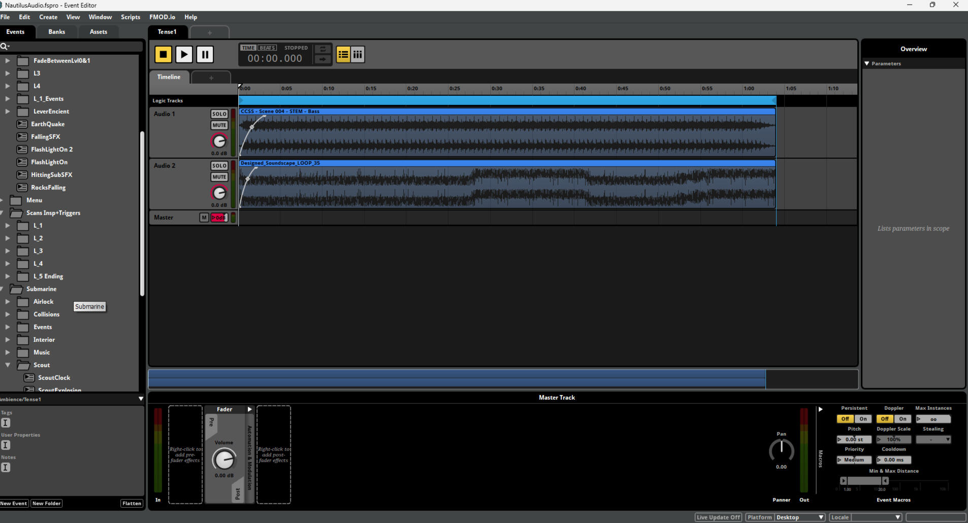
Task: Click the Pause transport button
Action: [x=205, y=54]
